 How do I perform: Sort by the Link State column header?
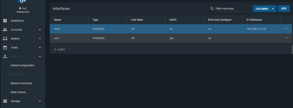[137, 20]
